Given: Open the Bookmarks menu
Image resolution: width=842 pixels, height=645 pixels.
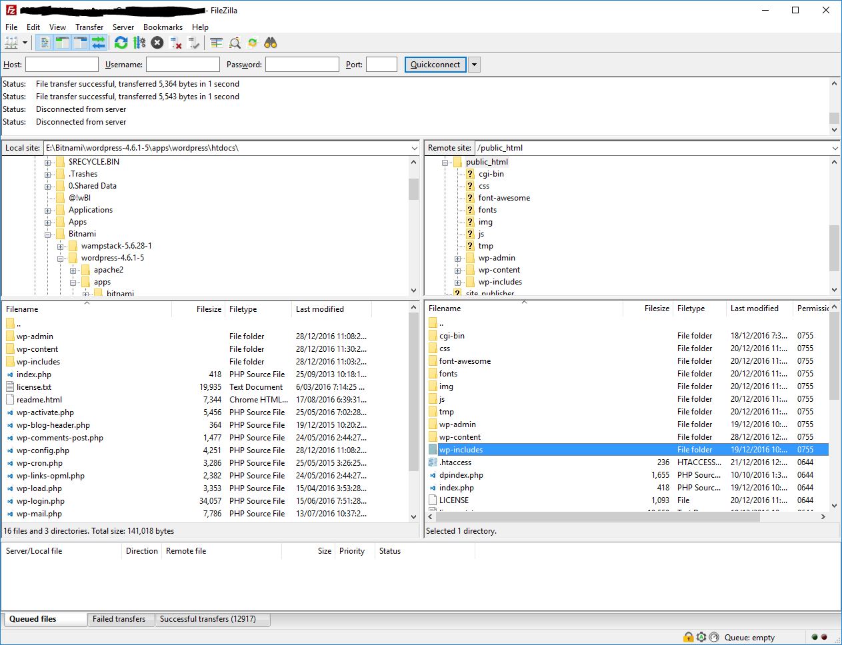Looking at the screenshot, I should 163,27.
